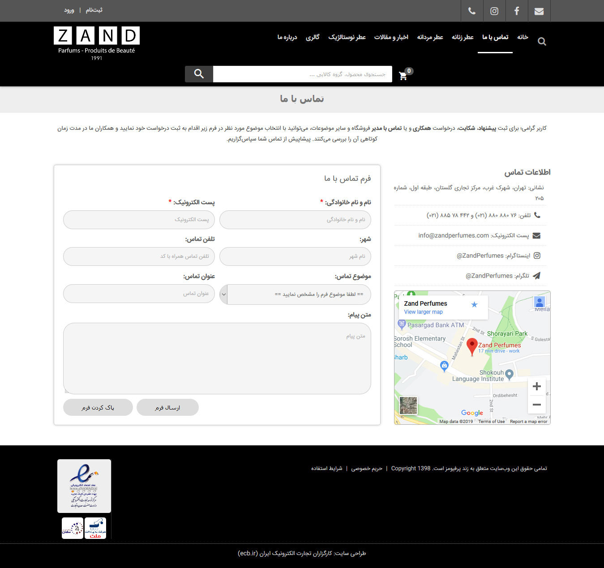Switch map to satellite view thumbnail
This screenshot has width=604, height=568.
pos(408,406)
